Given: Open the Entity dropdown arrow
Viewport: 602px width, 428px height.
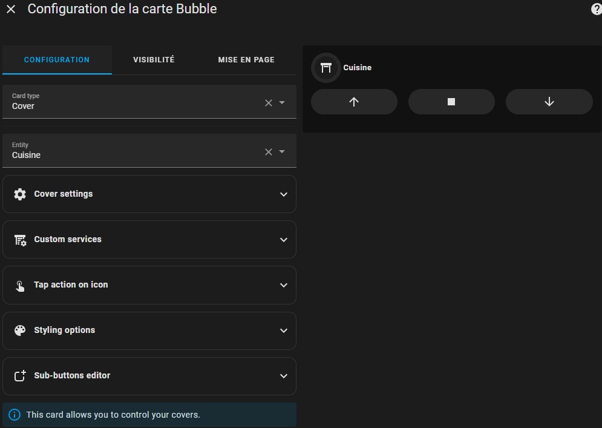Looking at the screenshot, I should [282, 151].
